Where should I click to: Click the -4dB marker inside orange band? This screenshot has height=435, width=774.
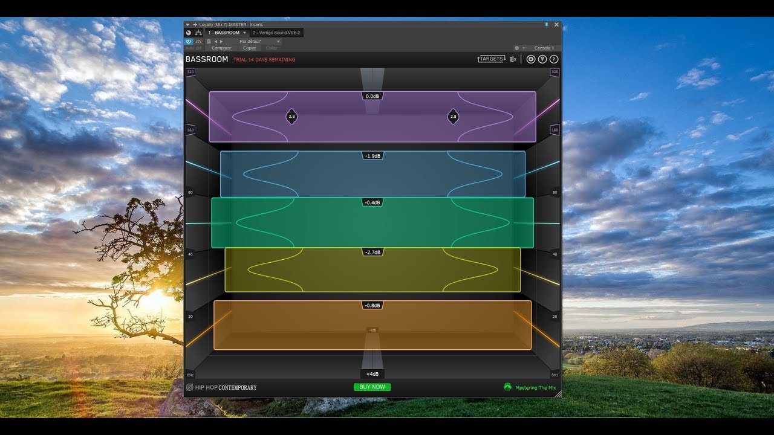[x=372, y=330]
